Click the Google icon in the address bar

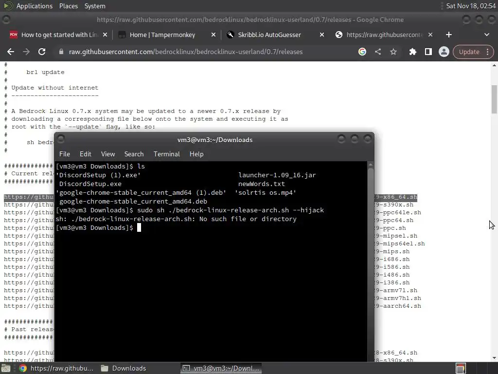(x=362, y=52)
